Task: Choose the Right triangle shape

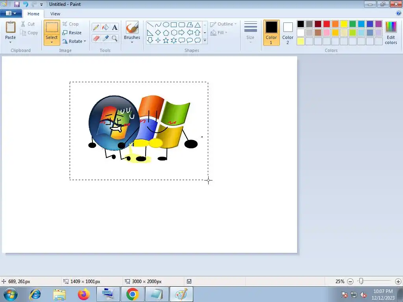Action: [x=150, y=33]
